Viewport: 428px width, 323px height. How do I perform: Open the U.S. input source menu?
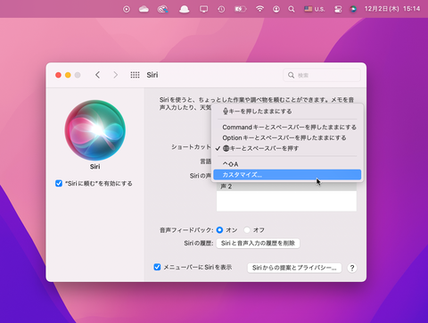[x=314, y=9]
